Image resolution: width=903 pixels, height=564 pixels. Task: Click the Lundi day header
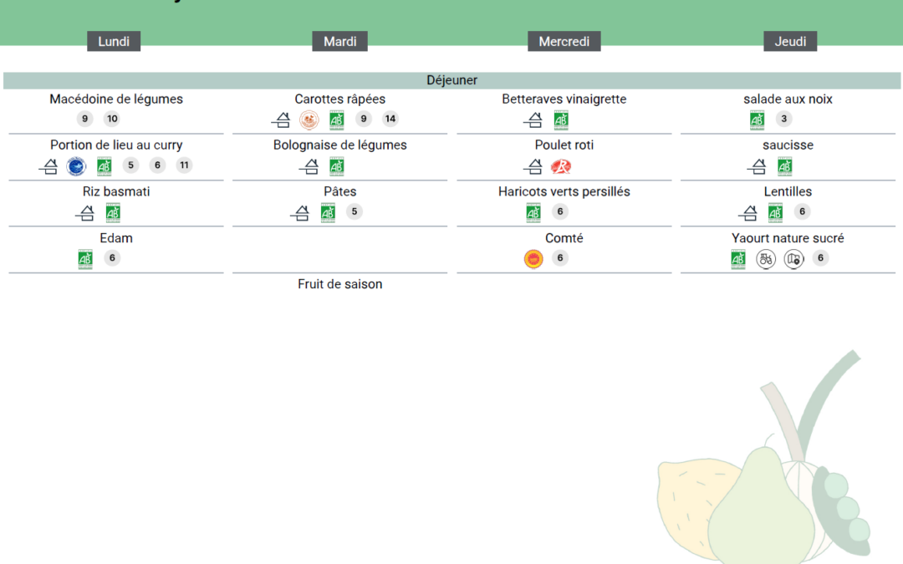[114, 42]
